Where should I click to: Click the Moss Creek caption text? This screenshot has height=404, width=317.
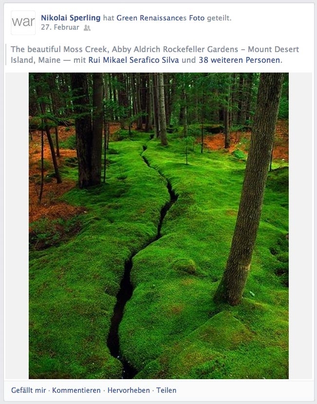tap(155, 55)
